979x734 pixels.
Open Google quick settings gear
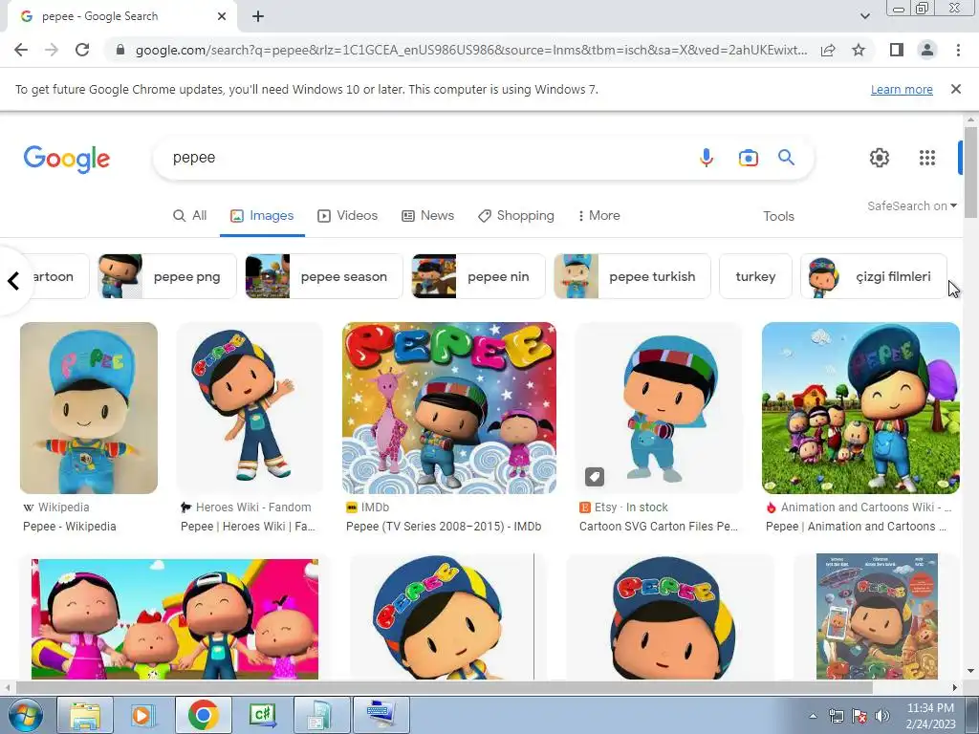(880, 158)
